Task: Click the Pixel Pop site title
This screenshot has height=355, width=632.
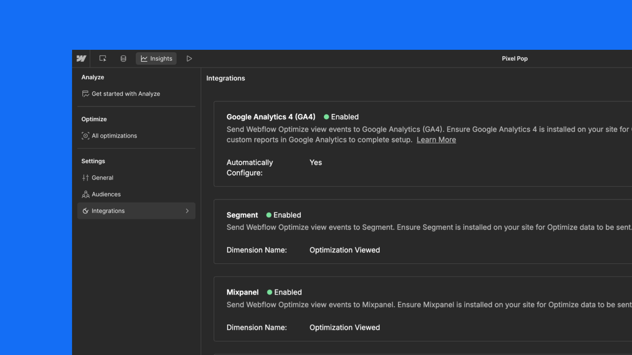Action: click(x=514, y=58)
